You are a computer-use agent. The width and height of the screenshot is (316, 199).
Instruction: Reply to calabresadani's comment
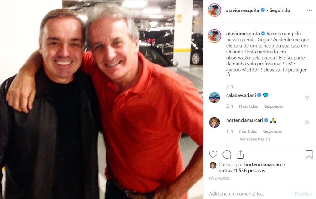(x=273, y=106)
